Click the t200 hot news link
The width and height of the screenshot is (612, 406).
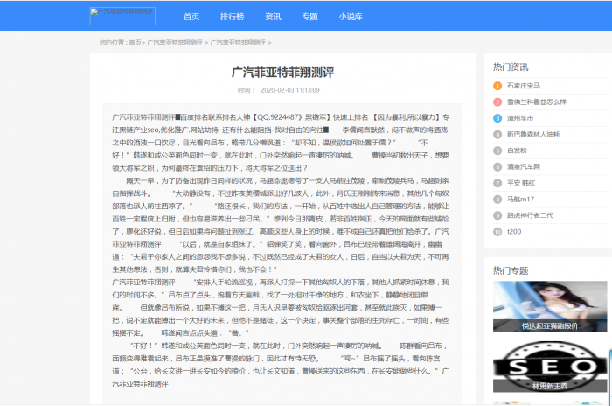(x=513, y=231)
